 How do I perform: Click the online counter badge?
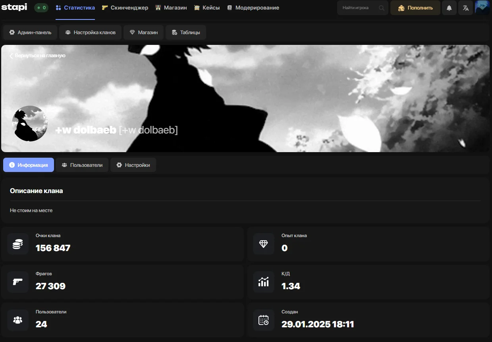point(41,8)
